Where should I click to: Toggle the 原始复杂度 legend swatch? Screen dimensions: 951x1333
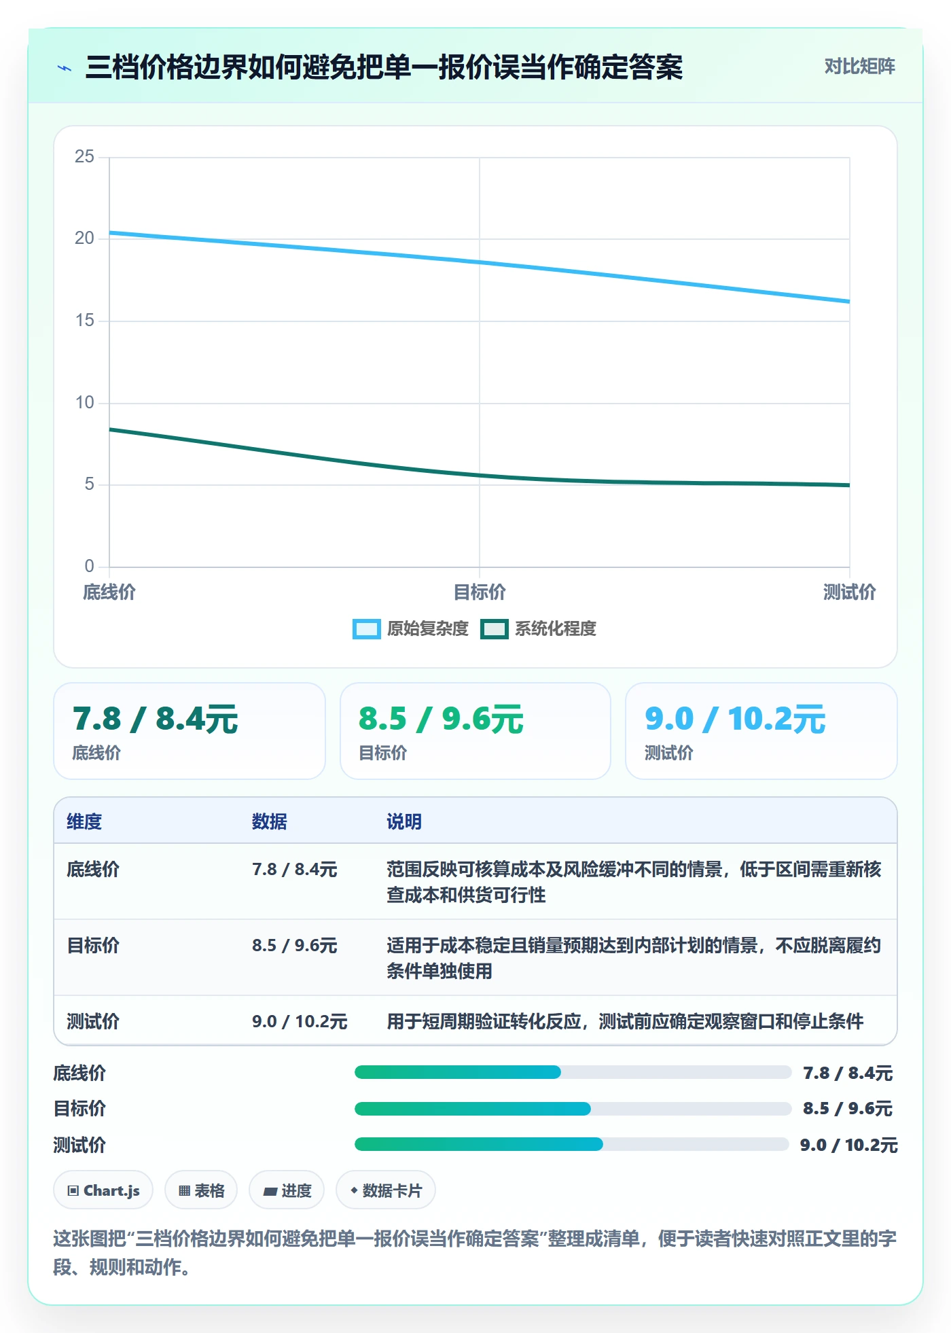pos(367,629)
